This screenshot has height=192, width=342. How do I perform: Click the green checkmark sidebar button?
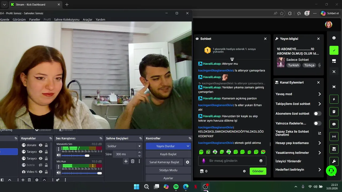(334, 50)
